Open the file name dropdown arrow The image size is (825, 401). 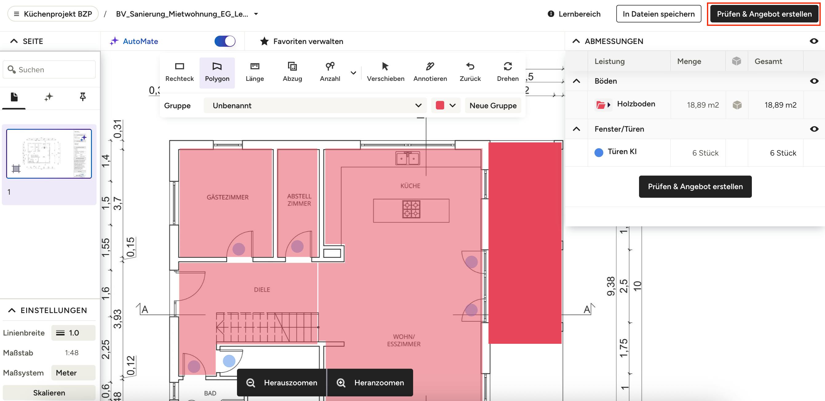[x=256, y=14]
